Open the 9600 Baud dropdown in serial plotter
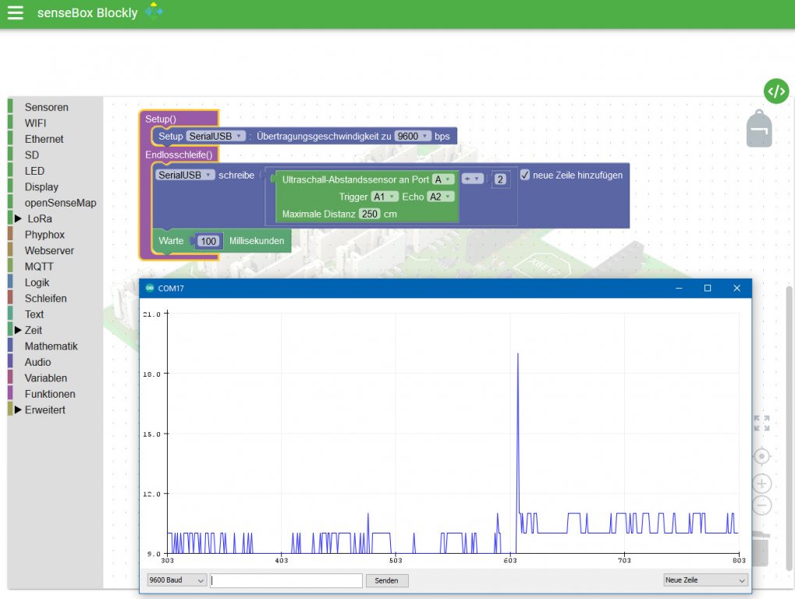This screenshot has width=795, height=599. pyautogui.click(x=176, y=580)
